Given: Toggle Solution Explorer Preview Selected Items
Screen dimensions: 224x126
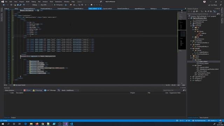Looking at the screenshot, I should (x=214, y=12).
